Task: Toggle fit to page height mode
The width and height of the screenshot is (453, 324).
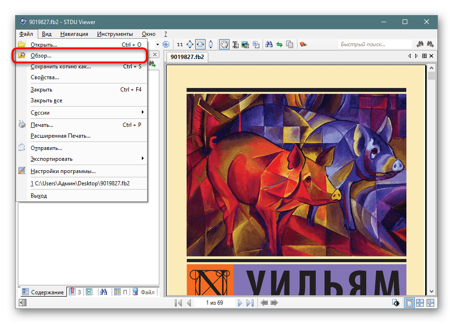Action: click(x=211, y=45)
